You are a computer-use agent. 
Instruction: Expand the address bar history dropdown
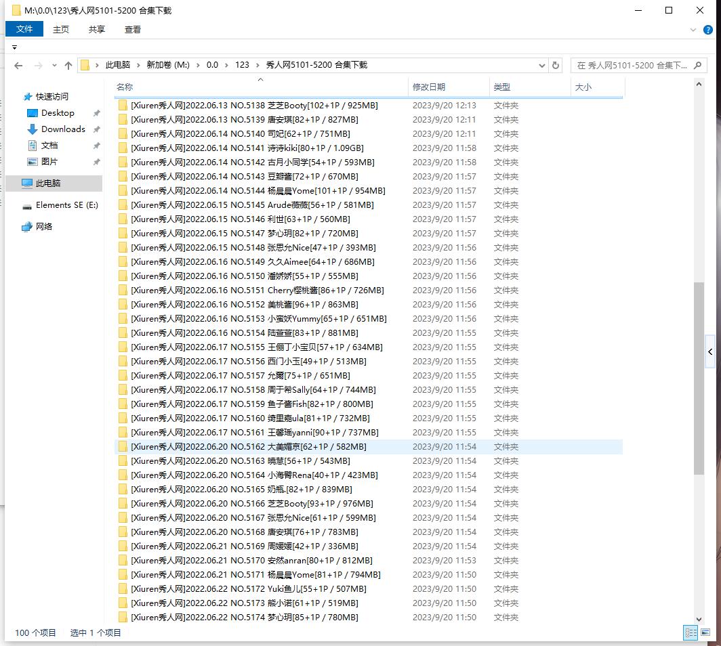(x=541, y=65)
